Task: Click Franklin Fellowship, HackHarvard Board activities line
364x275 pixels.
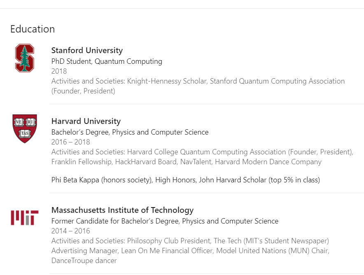Action: 187,162
